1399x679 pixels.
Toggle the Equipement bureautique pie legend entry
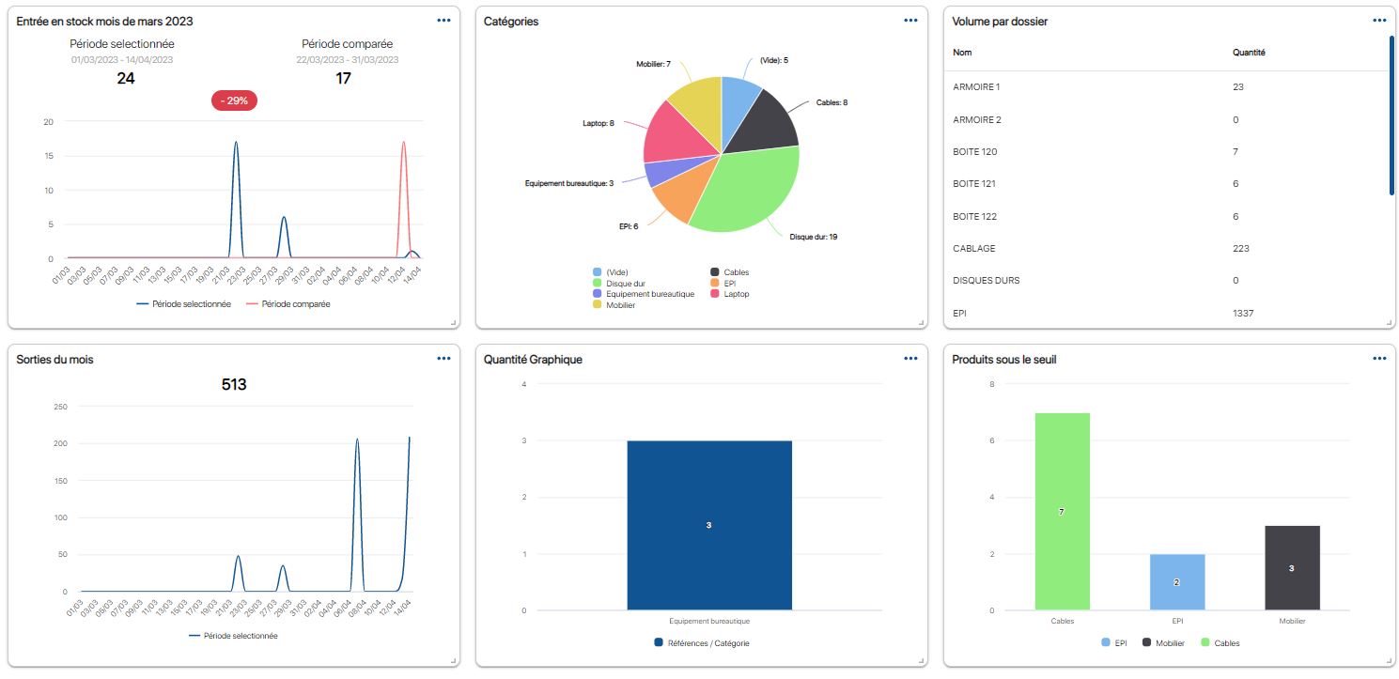tap(643, 294)
